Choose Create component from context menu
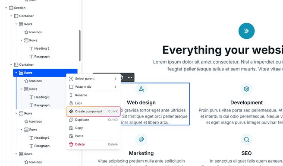Screen dimensions: 283x166 pos(93,112)
